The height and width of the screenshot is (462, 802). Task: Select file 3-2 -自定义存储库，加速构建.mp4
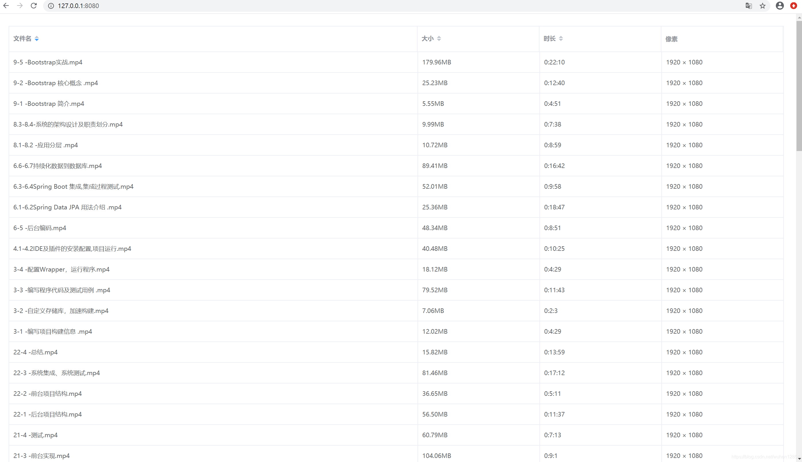tap(61, 311)
